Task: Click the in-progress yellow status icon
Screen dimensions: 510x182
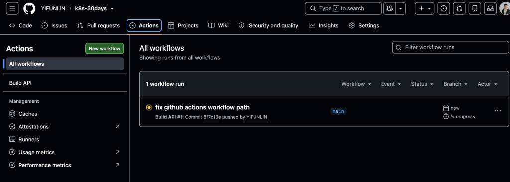Action: (x=149, y=107)
